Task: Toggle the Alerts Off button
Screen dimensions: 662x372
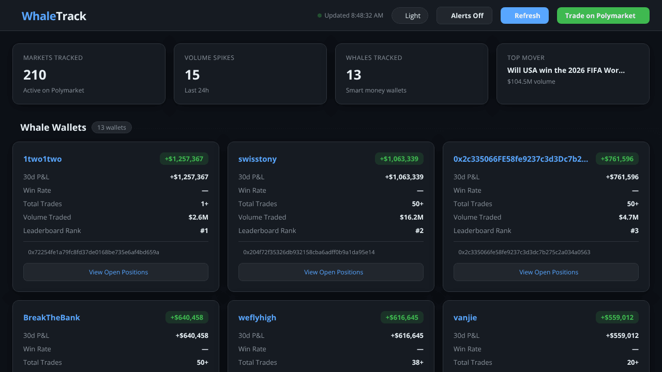Action: 464,16
